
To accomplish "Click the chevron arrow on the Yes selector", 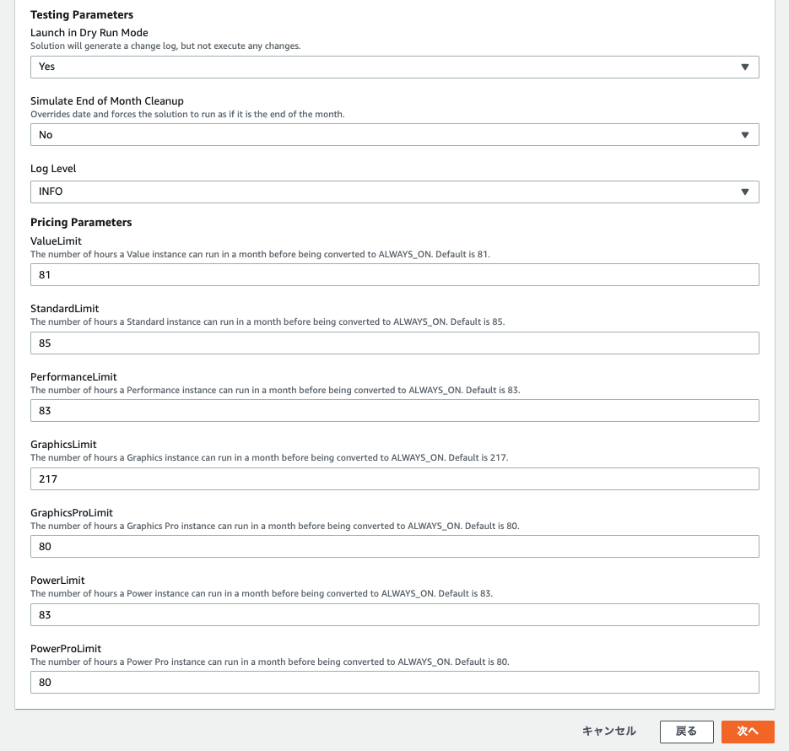I will (x=745, y=67).
